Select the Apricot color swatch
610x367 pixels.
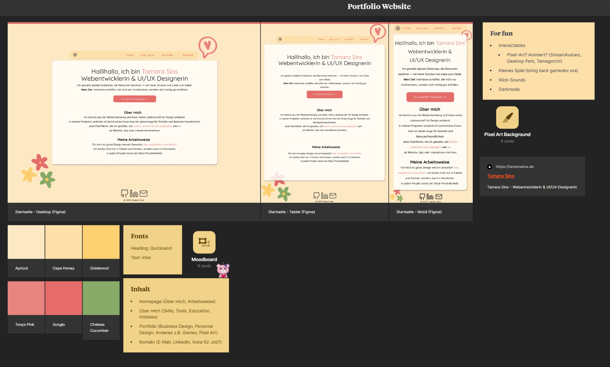point(26,242)
